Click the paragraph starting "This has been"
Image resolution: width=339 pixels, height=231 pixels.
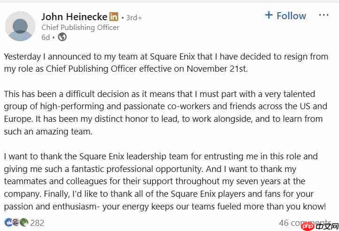pos(165,113)
